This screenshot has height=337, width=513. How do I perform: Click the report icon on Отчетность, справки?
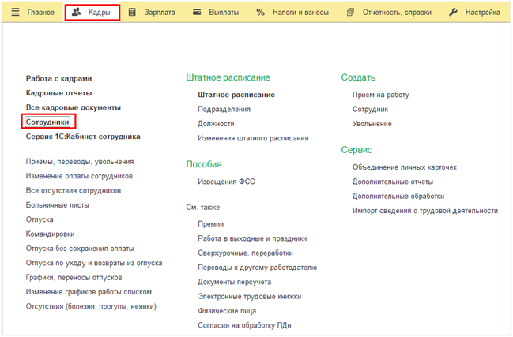pos(350,13)
